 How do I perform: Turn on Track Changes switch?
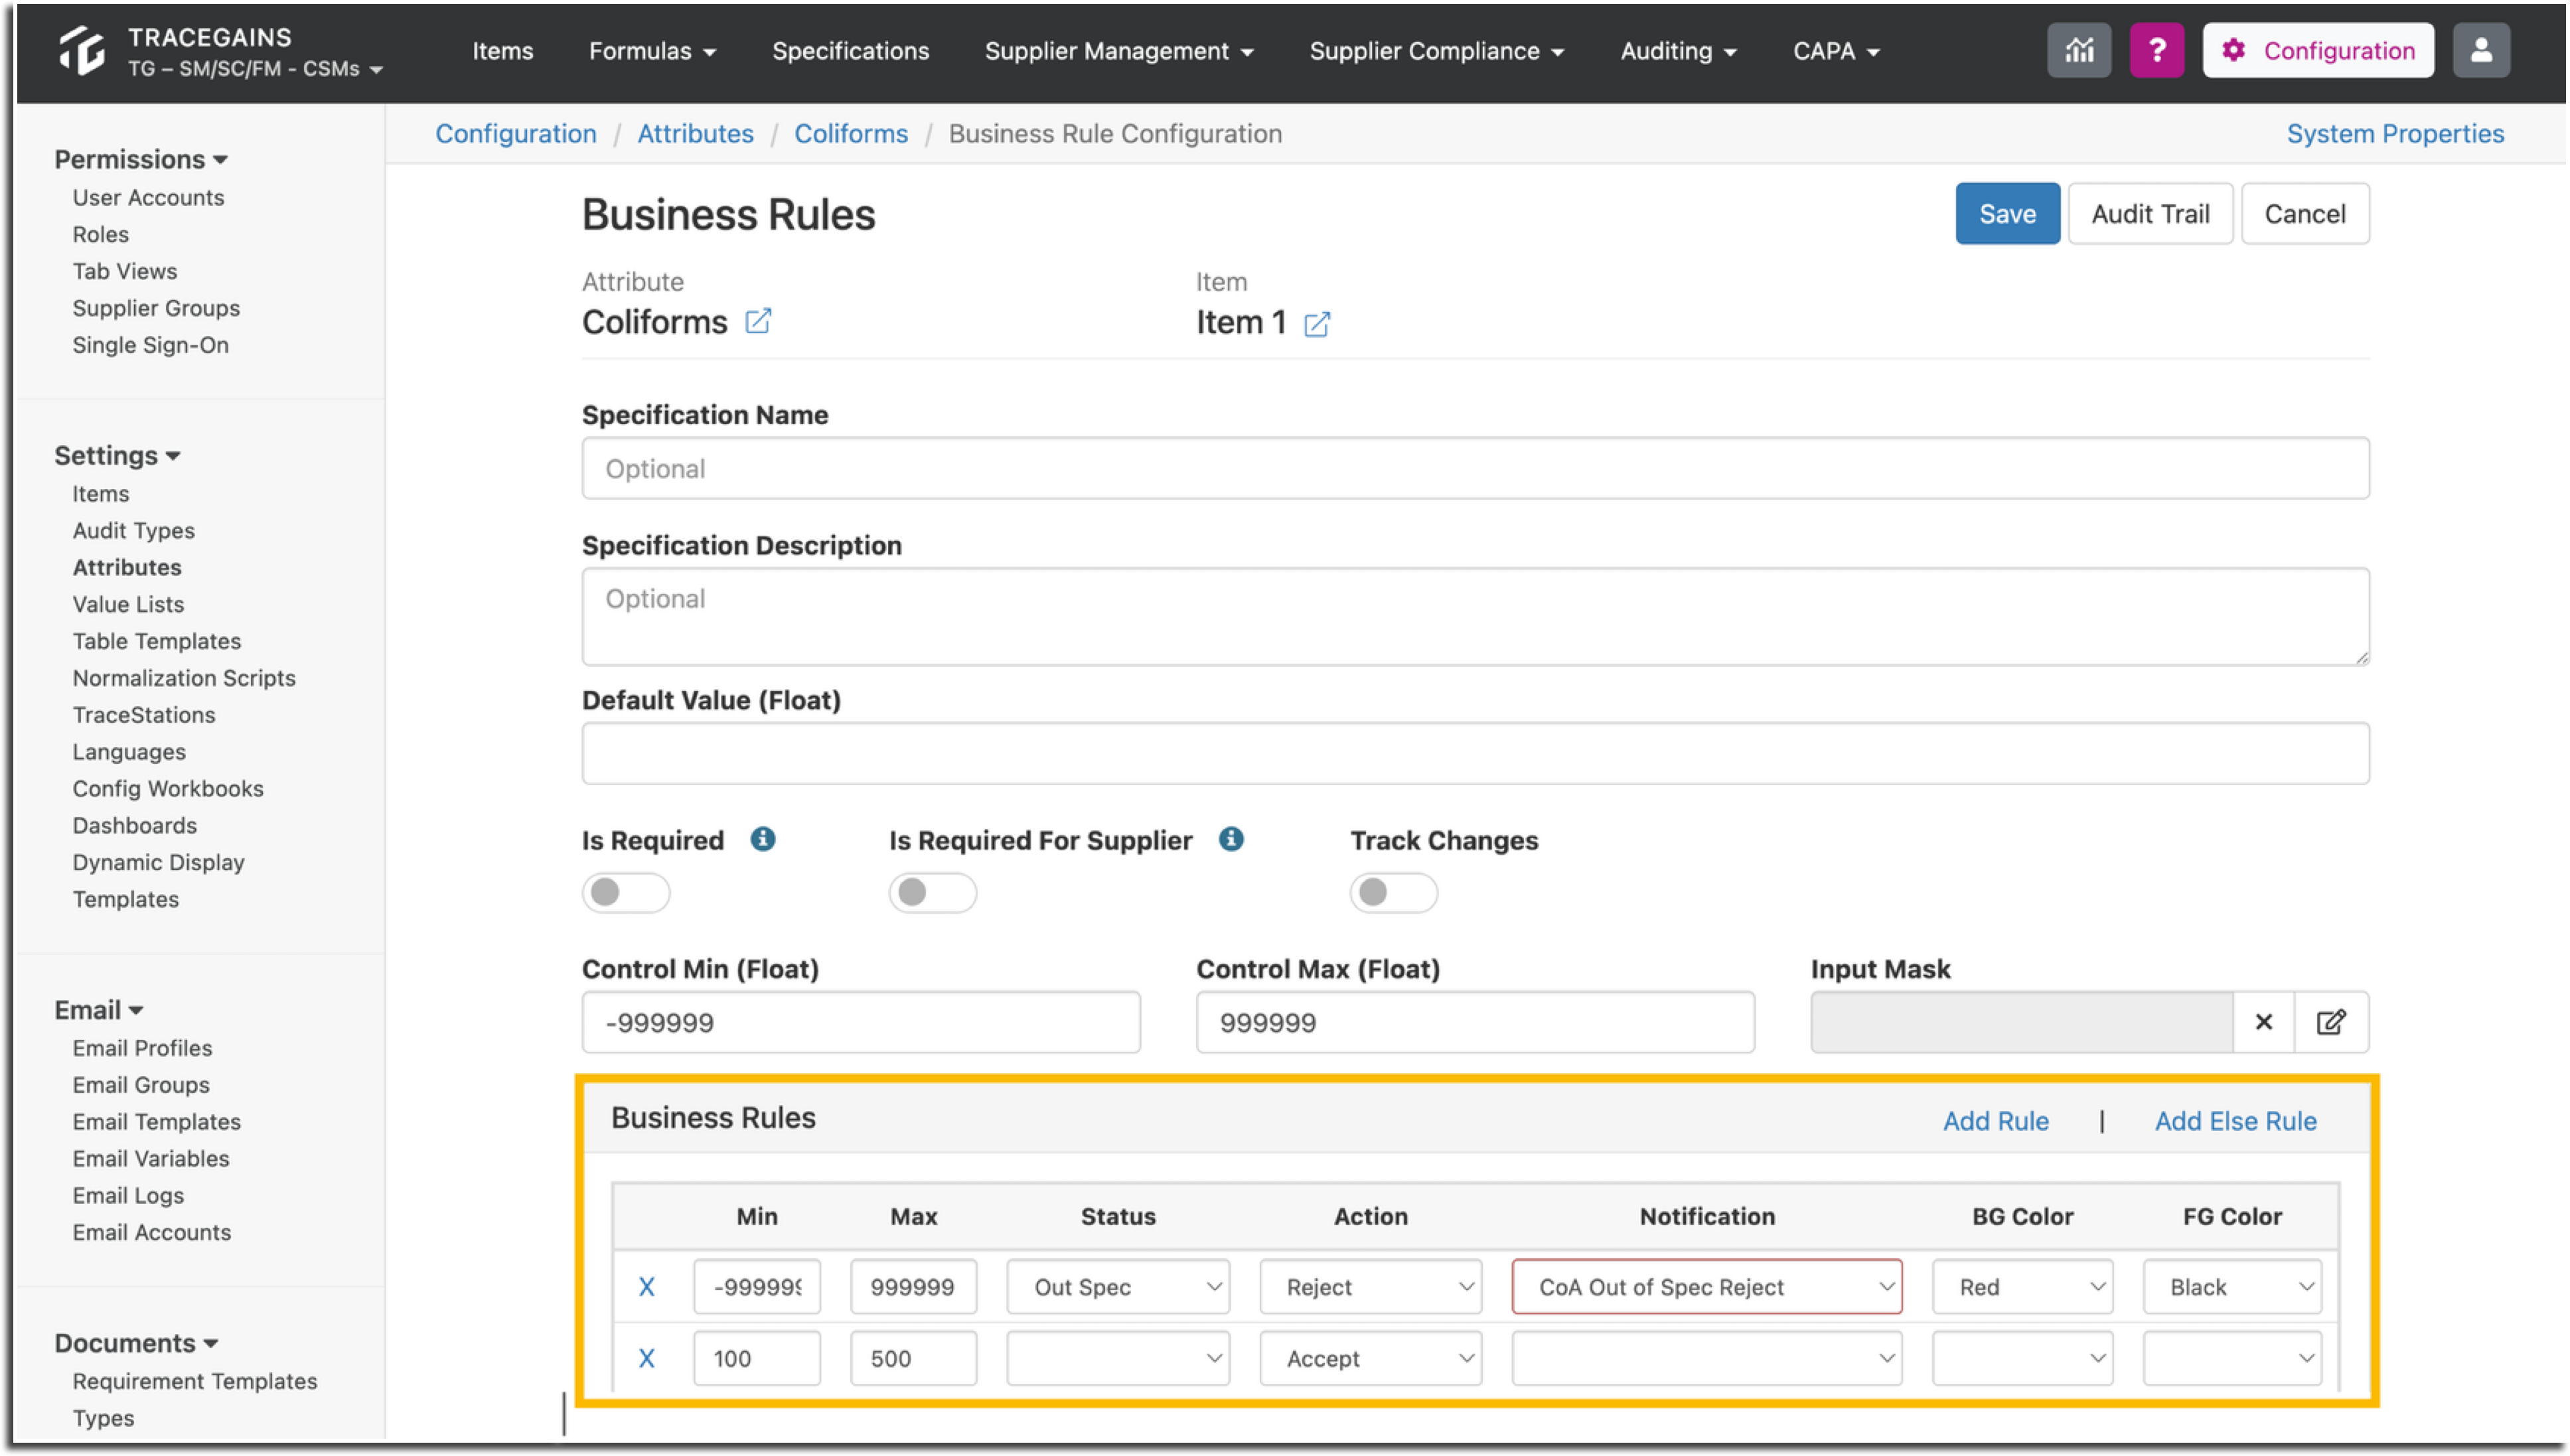[x=1393, y=892]
